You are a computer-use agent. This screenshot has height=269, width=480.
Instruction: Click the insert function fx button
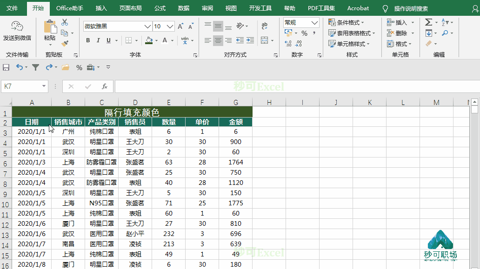[104, 86]
